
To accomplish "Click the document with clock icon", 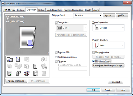I will pyautogui.click(x=35, y=73).
